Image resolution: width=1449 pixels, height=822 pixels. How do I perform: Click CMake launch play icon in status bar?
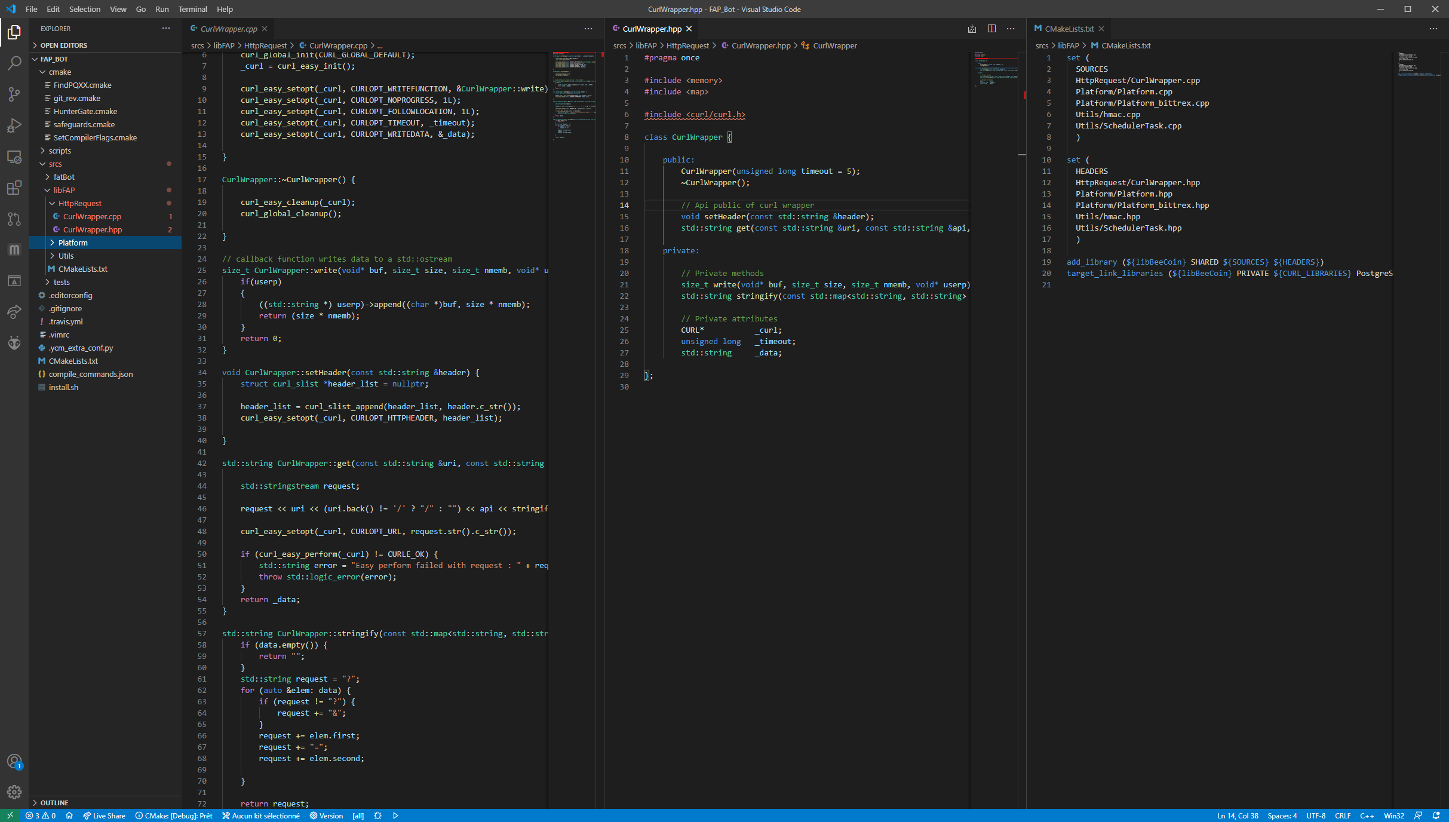[x=395, y=815]
